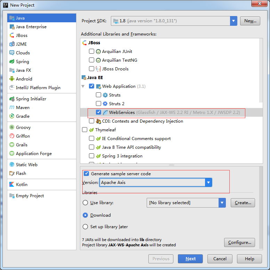270x270 pixels.
Task: Choose the Maven icon
Action: 12,108
